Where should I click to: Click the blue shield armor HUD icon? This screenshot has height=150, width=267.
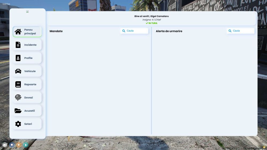coord(12,145)
